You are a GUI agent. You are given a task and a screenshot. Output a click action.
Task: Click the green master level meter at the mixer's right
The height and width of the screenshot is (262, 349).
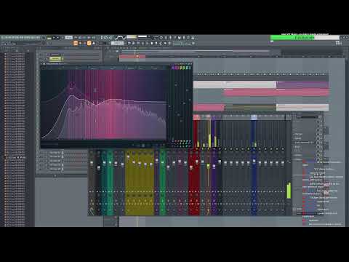289,191
